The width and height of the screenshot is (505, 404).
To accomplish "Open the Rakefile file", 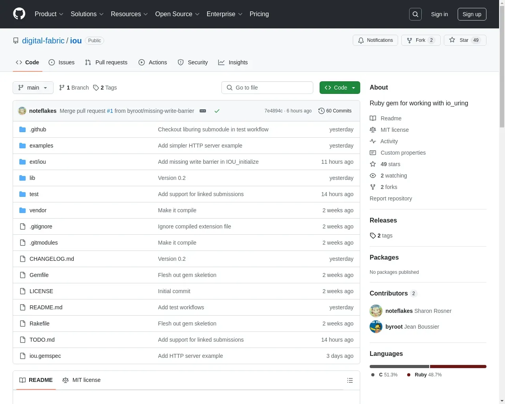I will (39, 324).
